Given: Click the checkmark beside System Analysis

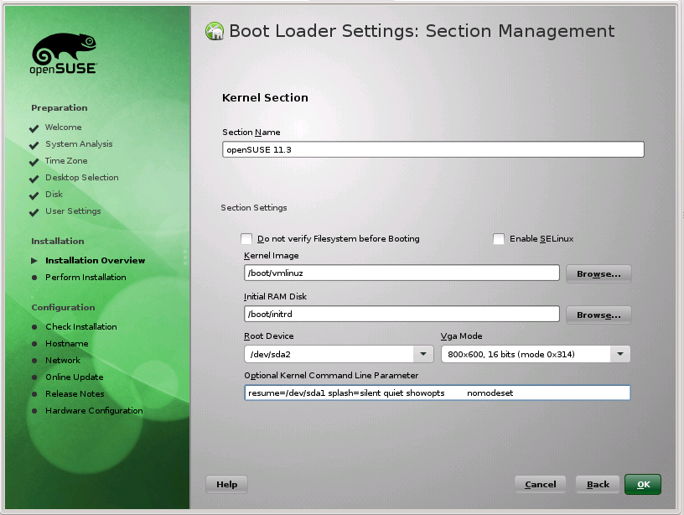Looking at the screenshot, I should tap(34, 145).
